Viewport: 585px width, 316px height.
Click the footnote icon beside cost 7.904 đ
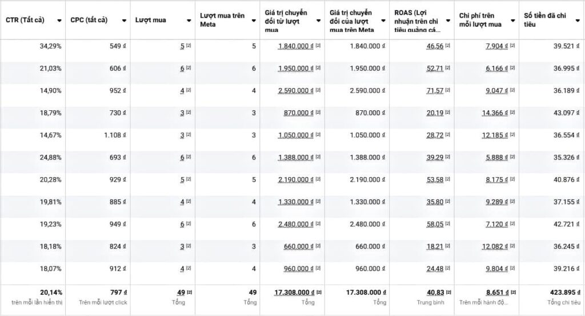coord(512,46)
